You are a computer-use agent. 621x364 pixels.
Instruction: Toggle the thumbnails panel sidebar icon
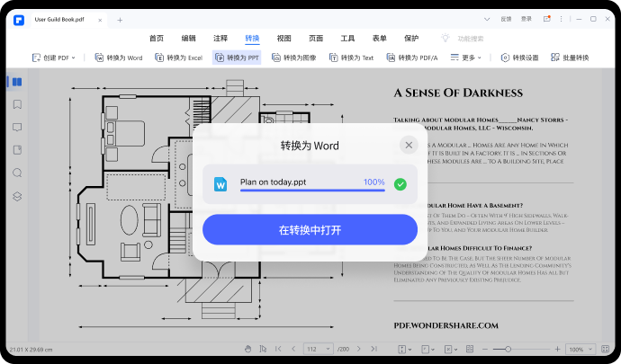pyautogui.click(x=17, y=82)
